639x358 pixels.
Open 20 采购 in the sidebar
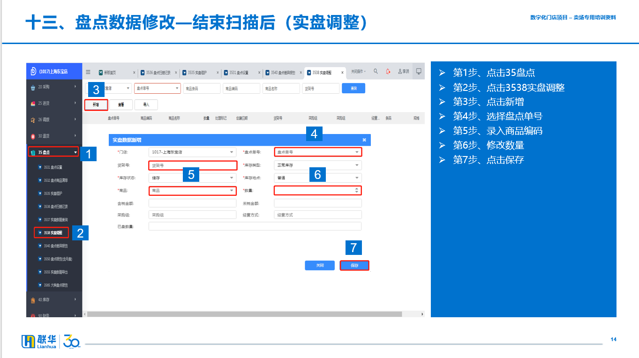pyautogui.click(x=53, y=87)
